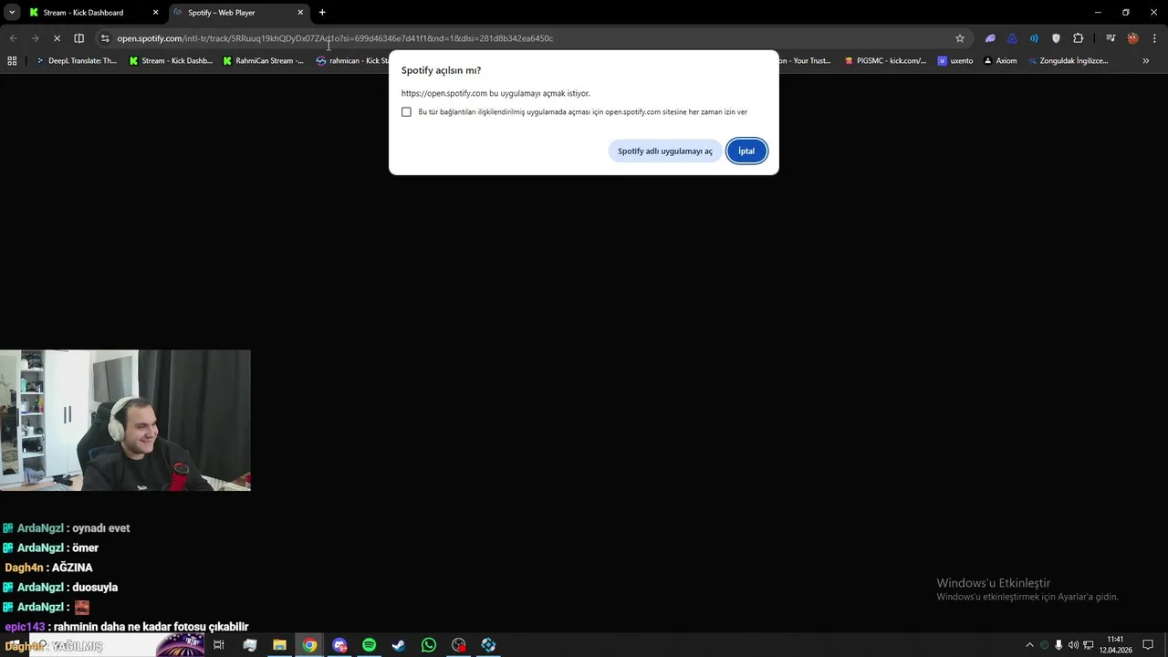Viewport: 1168px width, 657px height.
Task: Open WhatsApp from the taskbar
Action: click(429, 645)
